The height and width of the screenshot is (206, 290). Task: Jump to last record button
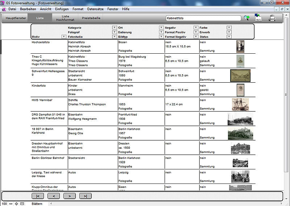point(85,196)
